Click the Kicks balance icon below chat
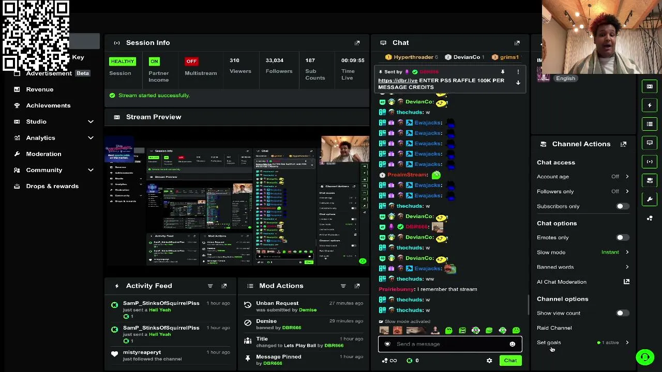The image size is (662, 372). 409,361
